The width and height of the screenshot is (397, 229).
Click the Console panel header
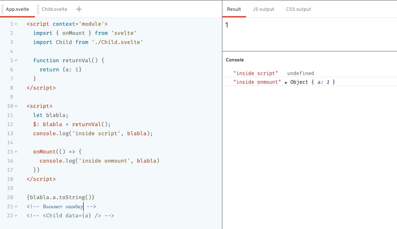point(235,60)
